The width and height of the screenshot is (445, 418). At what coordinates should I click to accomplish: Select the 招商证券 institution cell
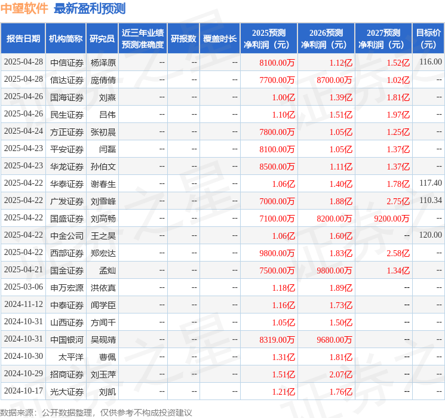click(67, 374)
